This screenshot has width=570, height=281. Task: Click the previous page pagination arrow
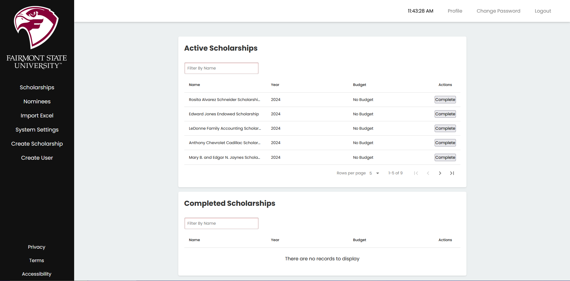point(428,173)
